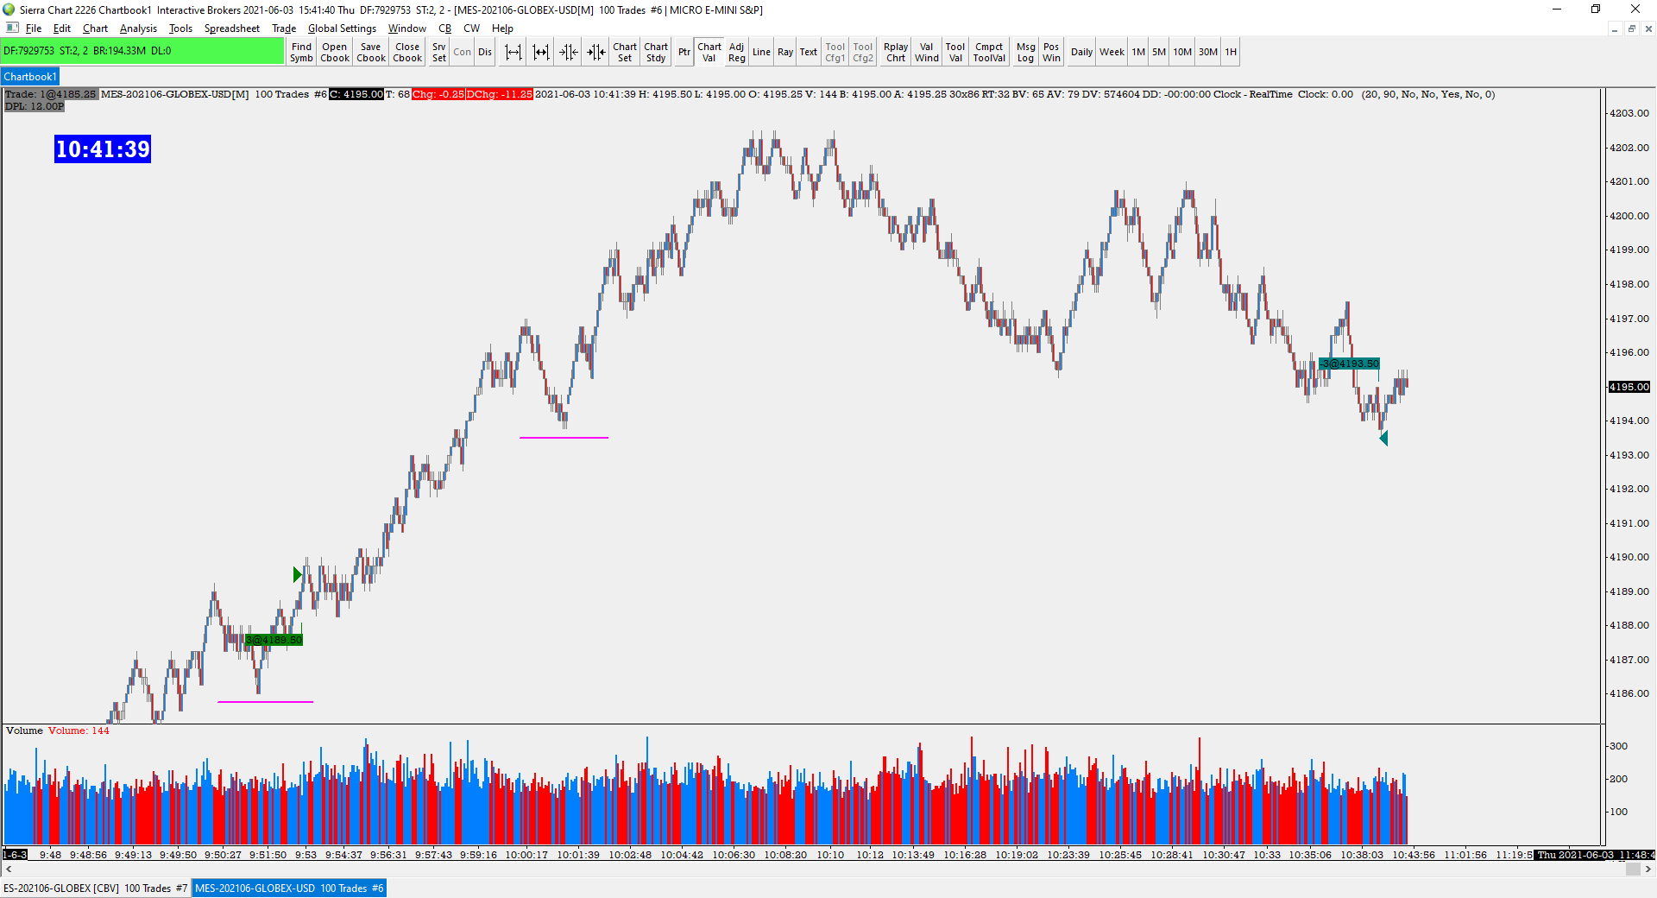The width and height of the screenshot is (1657, 898).
Task: Set chart period to 10M
Action: click(1182, 52)
